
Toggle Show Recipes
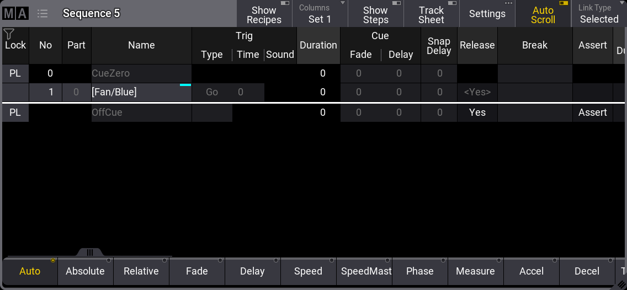point(264,14)
